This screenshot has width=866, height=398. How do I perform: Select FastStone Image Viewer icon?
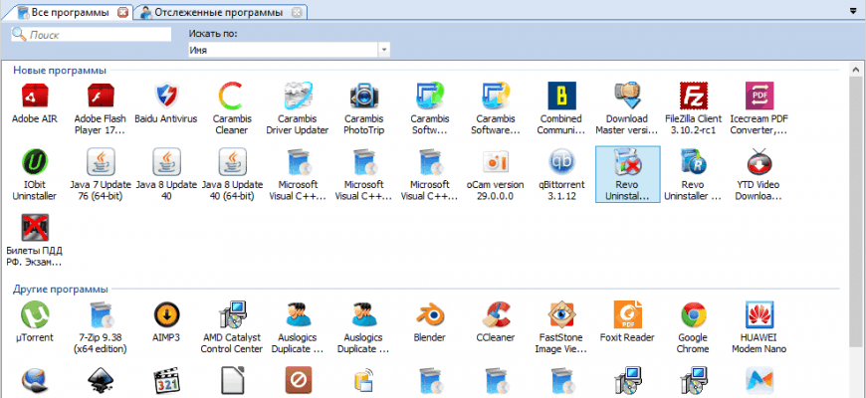(x=561, y=314)
